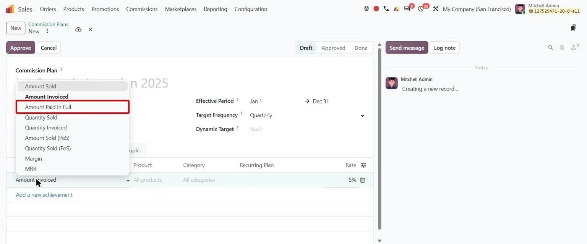This screenshot has height=244, width=587.
Task: Choose Amount Invoiced option in dropdown list
Action: click(x=73, y=97)
